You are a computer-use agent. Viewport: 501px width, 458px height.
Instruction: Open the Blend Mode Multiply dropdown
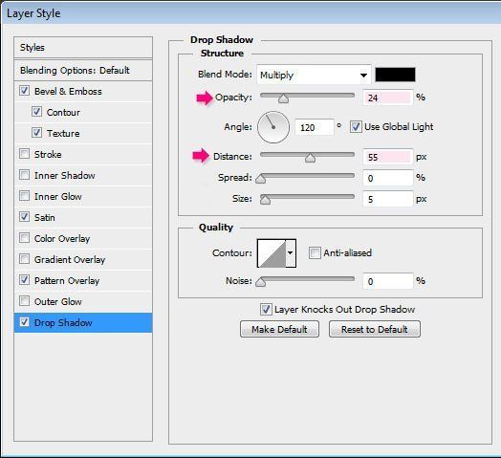(x=314, y=75)
